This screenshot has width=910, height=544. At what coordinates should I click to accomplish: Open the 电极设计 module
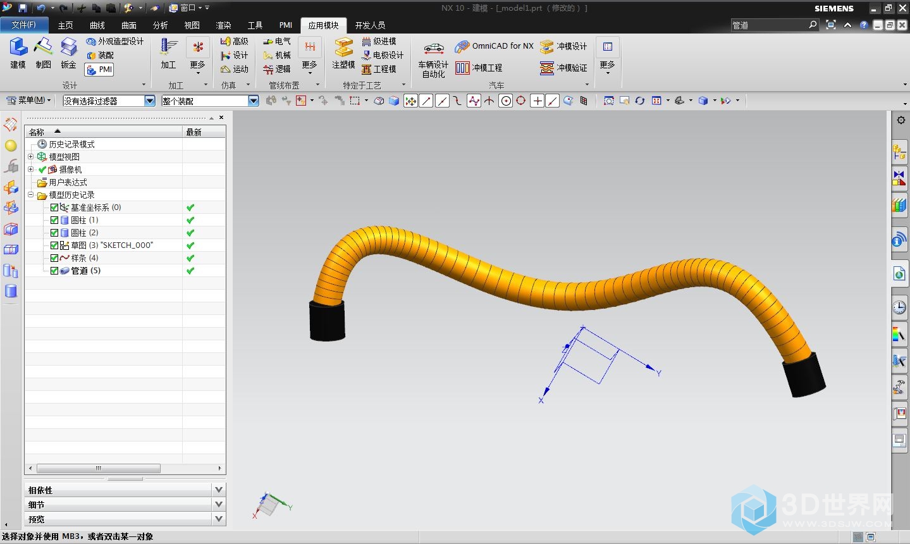(x=383, y=55)
